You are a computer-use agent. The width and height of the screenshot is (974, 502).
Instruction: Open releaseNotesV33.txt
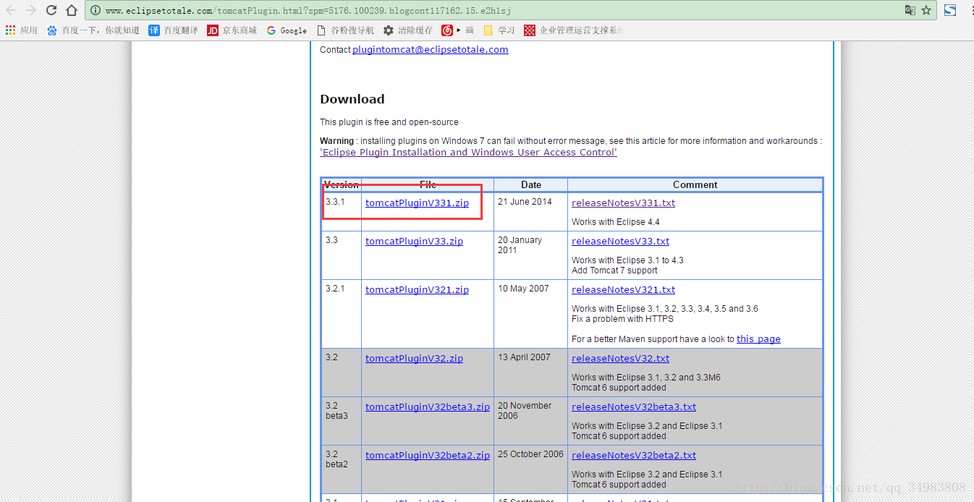point(620,242)
